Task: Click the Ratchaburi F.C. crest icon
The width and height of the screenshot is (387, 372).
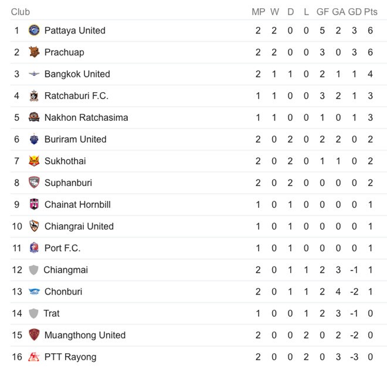Action: coord(34,96)
